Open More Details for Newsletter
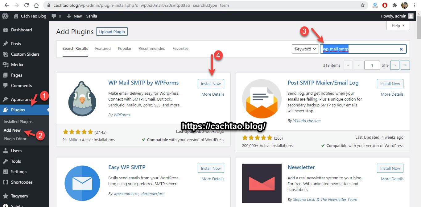Screen dimensions: 421x207 [x=392, y=179]
